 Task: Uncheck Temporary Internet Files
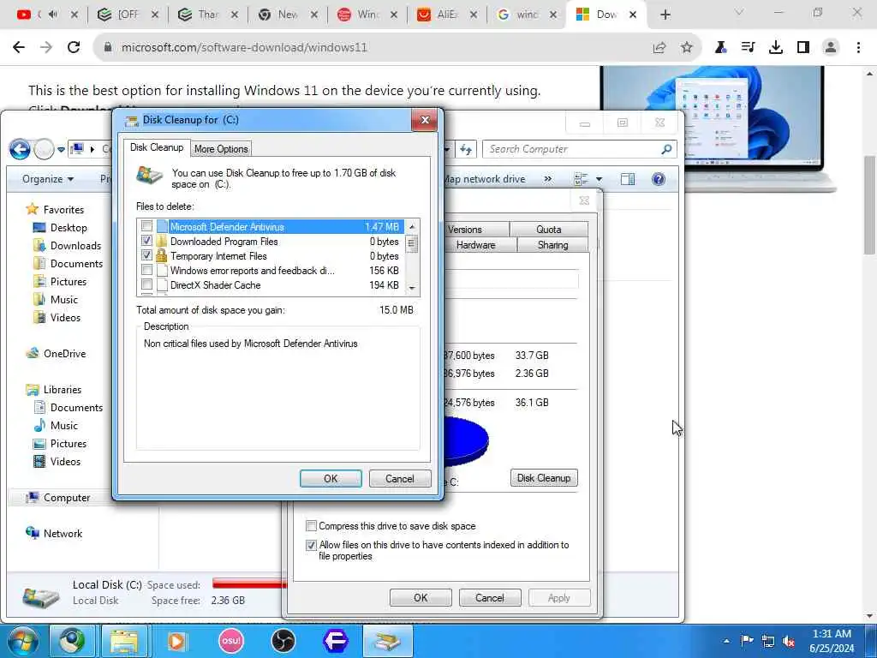point(146,255)
